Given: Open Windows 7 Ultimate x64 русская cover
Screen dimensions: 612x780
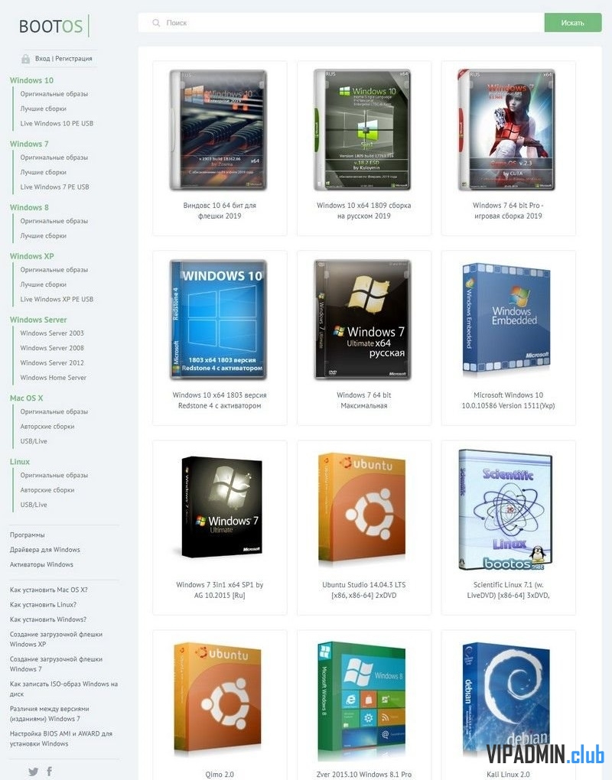Looking at the screenshot, I should [x=363, y=320].
